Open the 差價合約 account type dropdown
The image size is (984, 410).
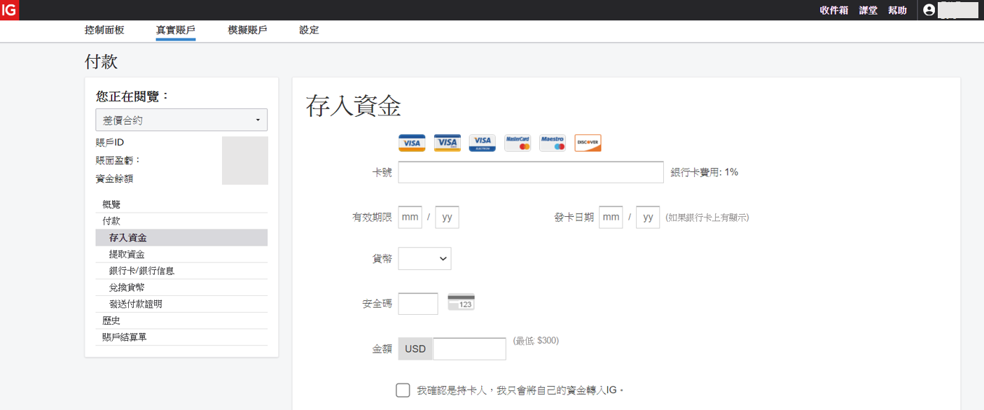pos(181,120)
